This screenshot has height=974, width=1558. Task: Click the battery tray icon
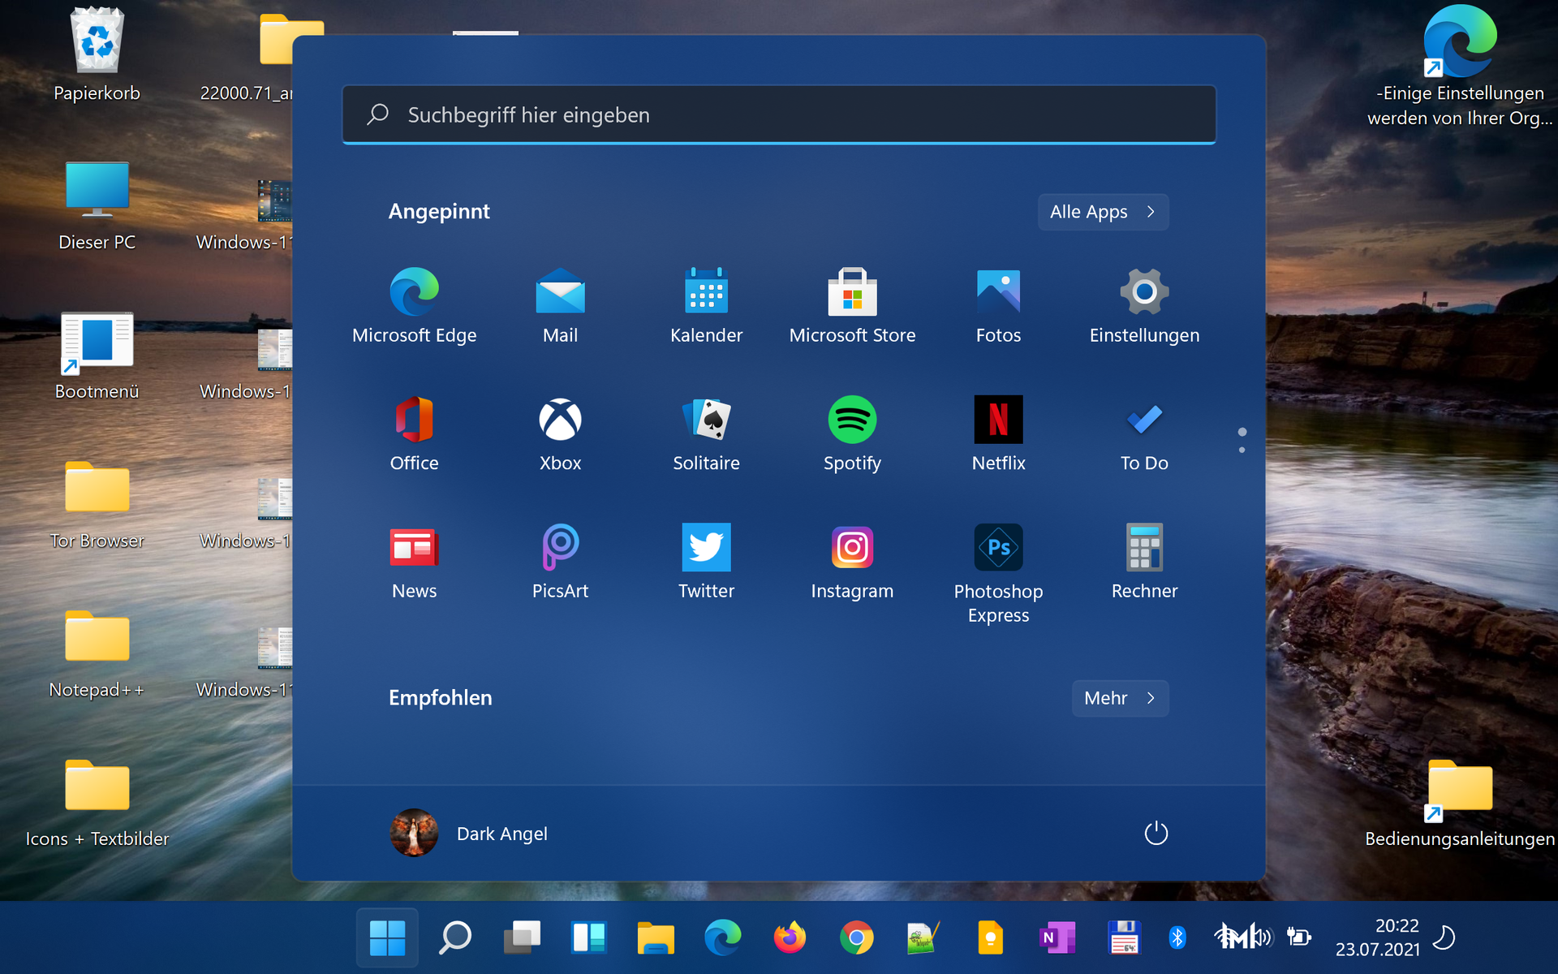click(1299, 937)
